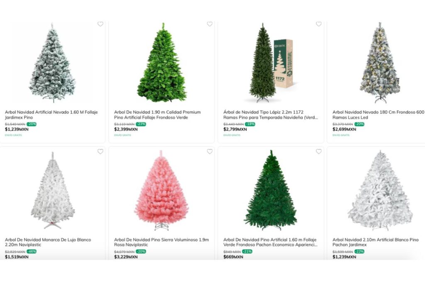Click the heart icon on the Nevado 1.60 M tree card

click(x=100, y=24)
